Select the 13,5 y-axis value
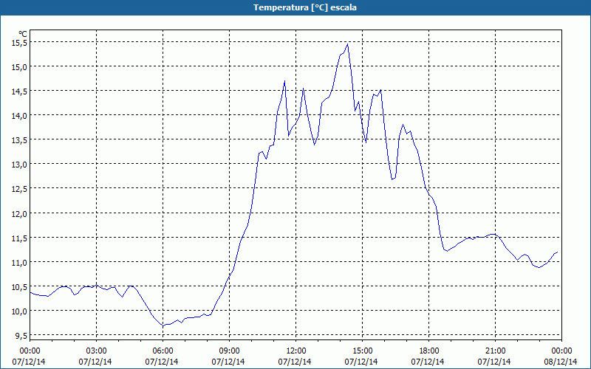Image resolution: width=591 pixels, height=369 pixels. pyautogui.click(x=20, y=141)
